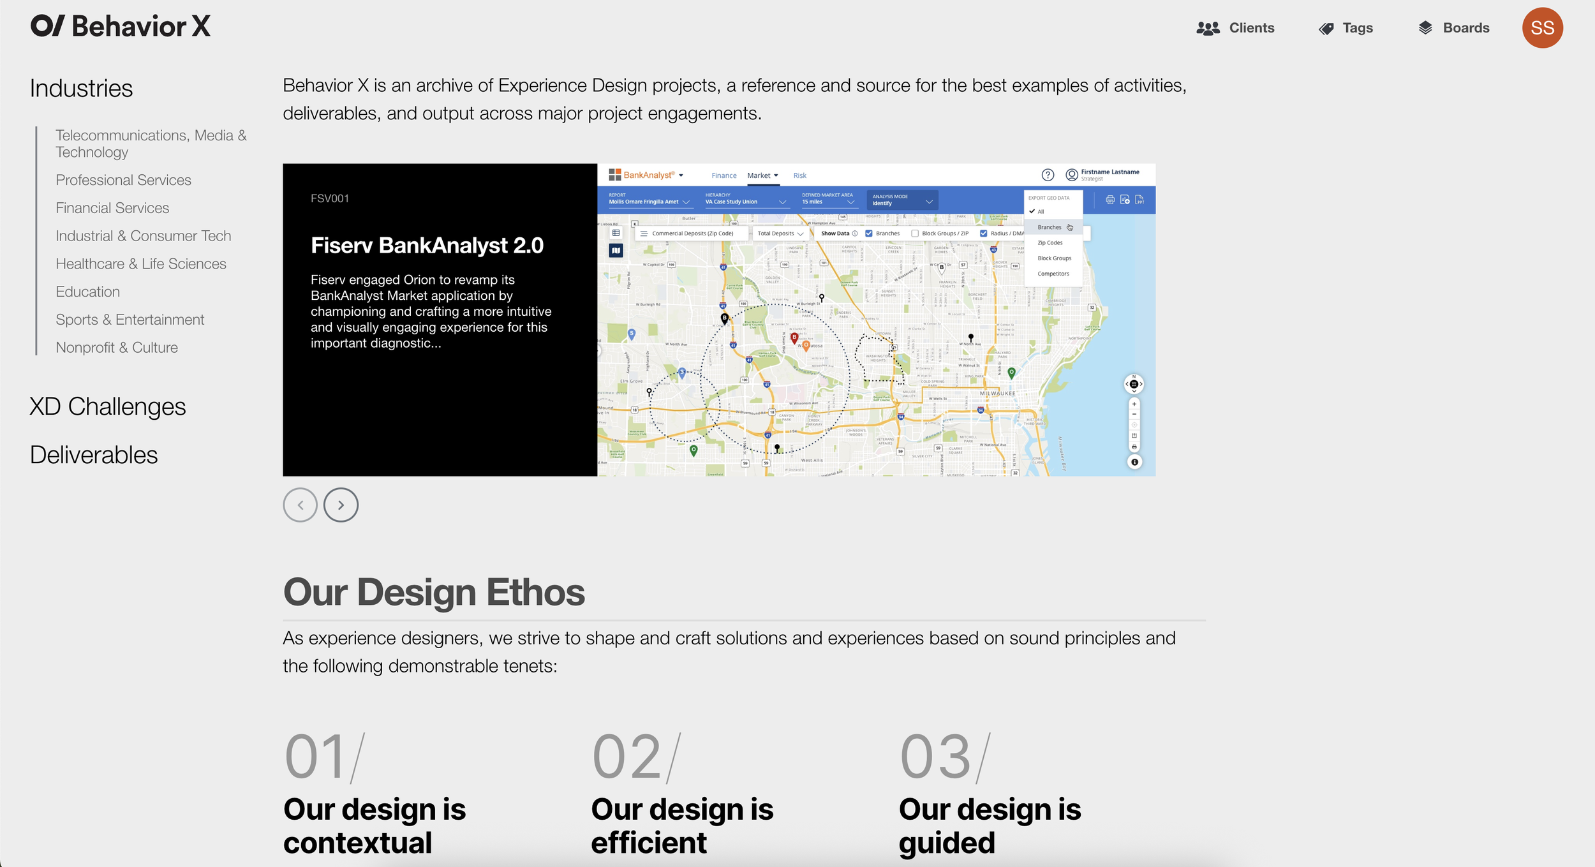1595x867 pixels.
Task: Click the Boards layers icon
Action: [1425, 28]
